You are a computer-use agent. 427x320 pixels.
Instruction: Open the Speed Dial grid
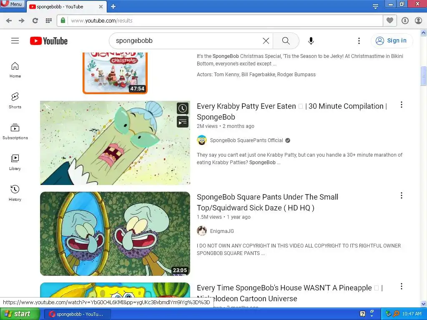tap(49, 21)
